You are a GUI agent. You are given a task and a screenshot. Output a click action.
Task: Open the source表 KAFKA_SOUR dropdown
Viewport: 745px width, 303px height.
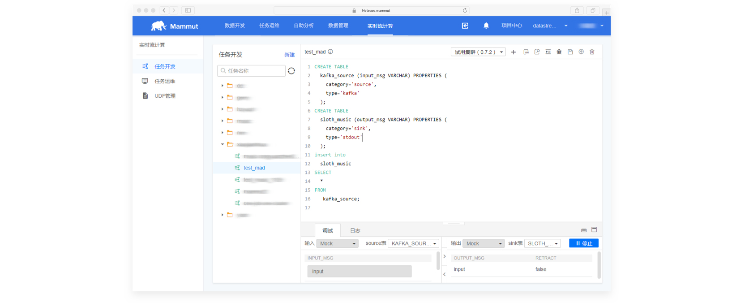click(413, 243)
